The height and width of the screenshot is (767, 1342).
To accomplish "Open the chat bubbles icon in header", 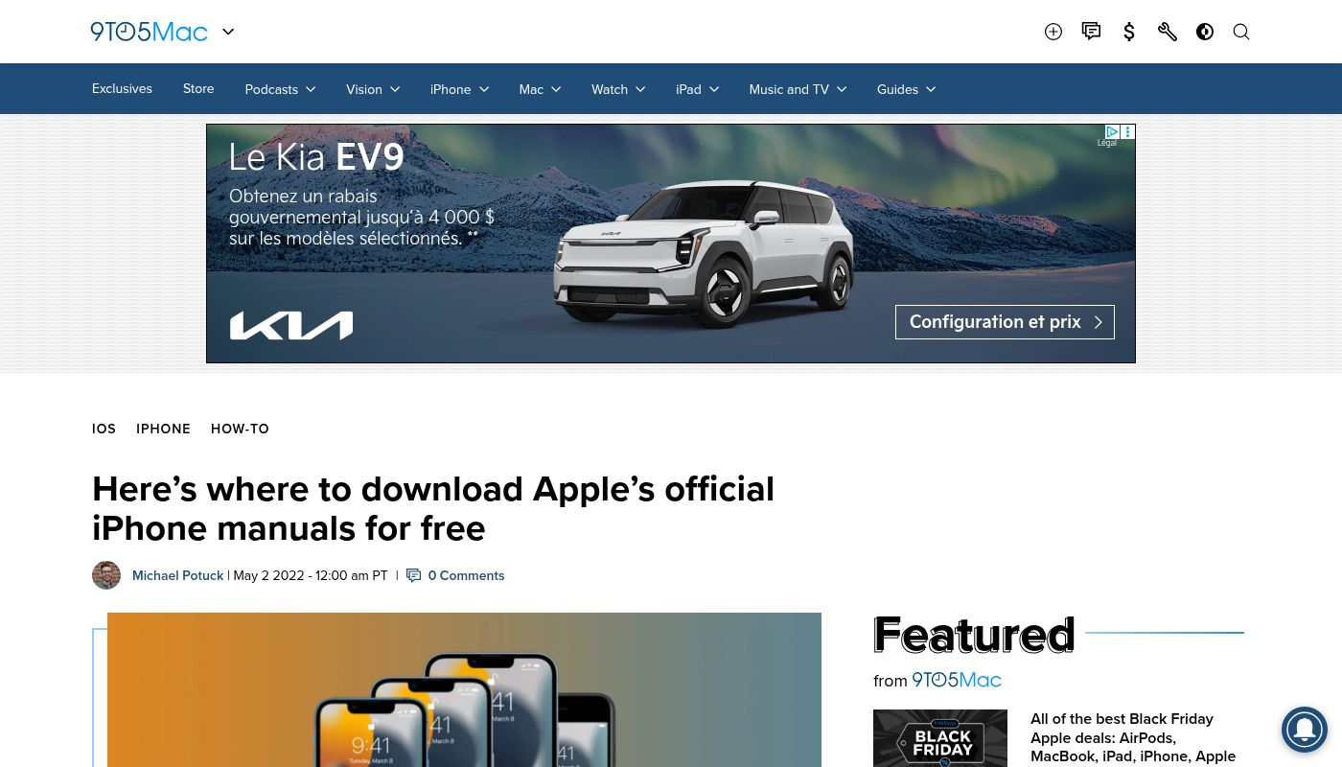I will pyautogui.click(x=1091, y=32).
